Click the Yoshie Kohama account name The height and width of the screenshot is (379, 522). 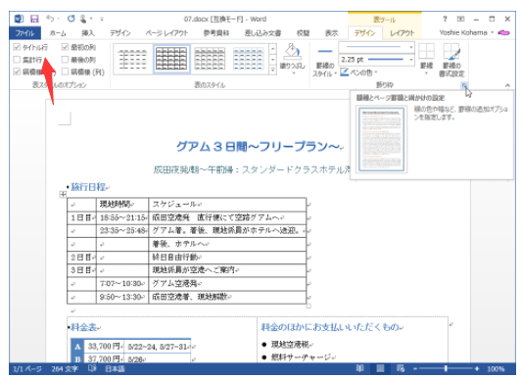[463, 32]
